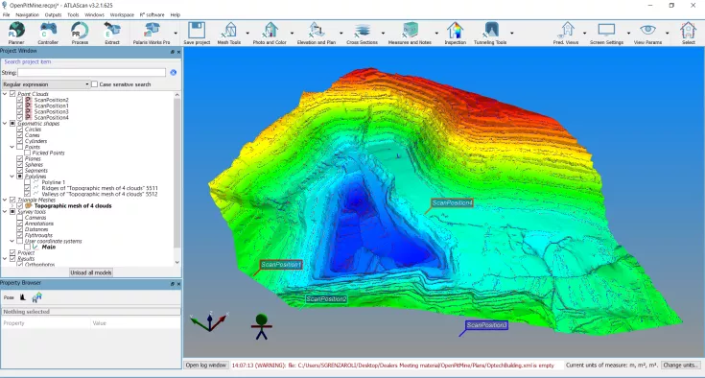Toggle the Picked Points checkbox

pos(28,153)
